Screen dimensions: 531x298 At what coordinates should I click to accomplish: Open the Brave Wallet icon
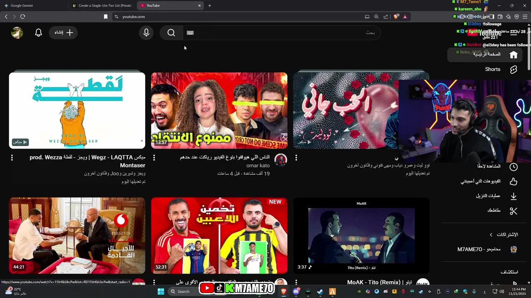(500, 17)
